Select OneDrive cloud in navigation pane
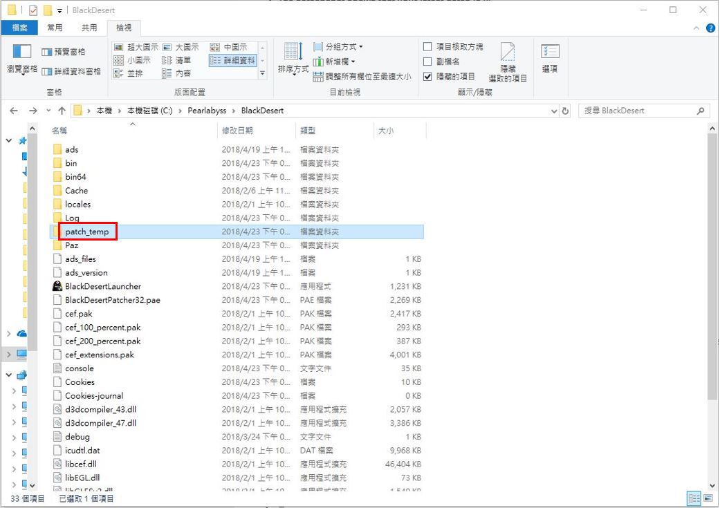This screenshot has width=720, height=508. (x=21, y=334)
